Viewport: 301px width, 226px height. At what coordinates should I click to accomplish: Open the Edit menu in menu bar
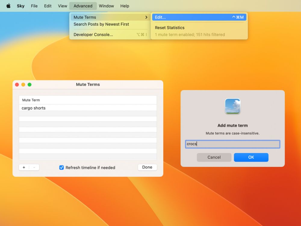point(48,6)
